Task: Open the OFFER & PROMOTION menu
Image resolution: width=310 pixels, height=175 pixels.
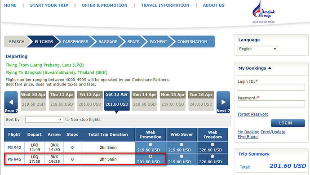Action: tap(105, 5)
